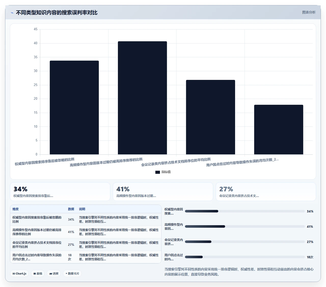Click the y-axis tick value 45

click(x=36, y=29)
